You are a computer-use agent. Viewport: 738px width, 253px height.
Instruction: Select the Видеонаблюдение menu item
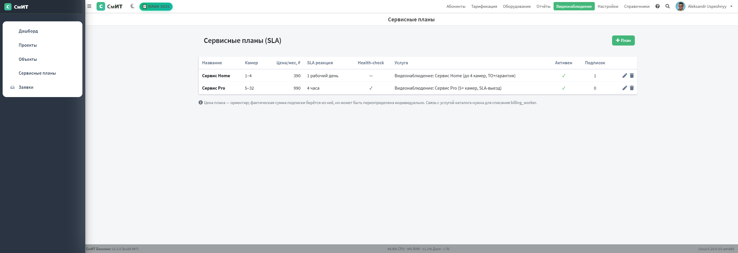(574, 6)
